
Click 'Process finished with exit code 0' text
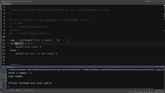click(x=30, y=83)
